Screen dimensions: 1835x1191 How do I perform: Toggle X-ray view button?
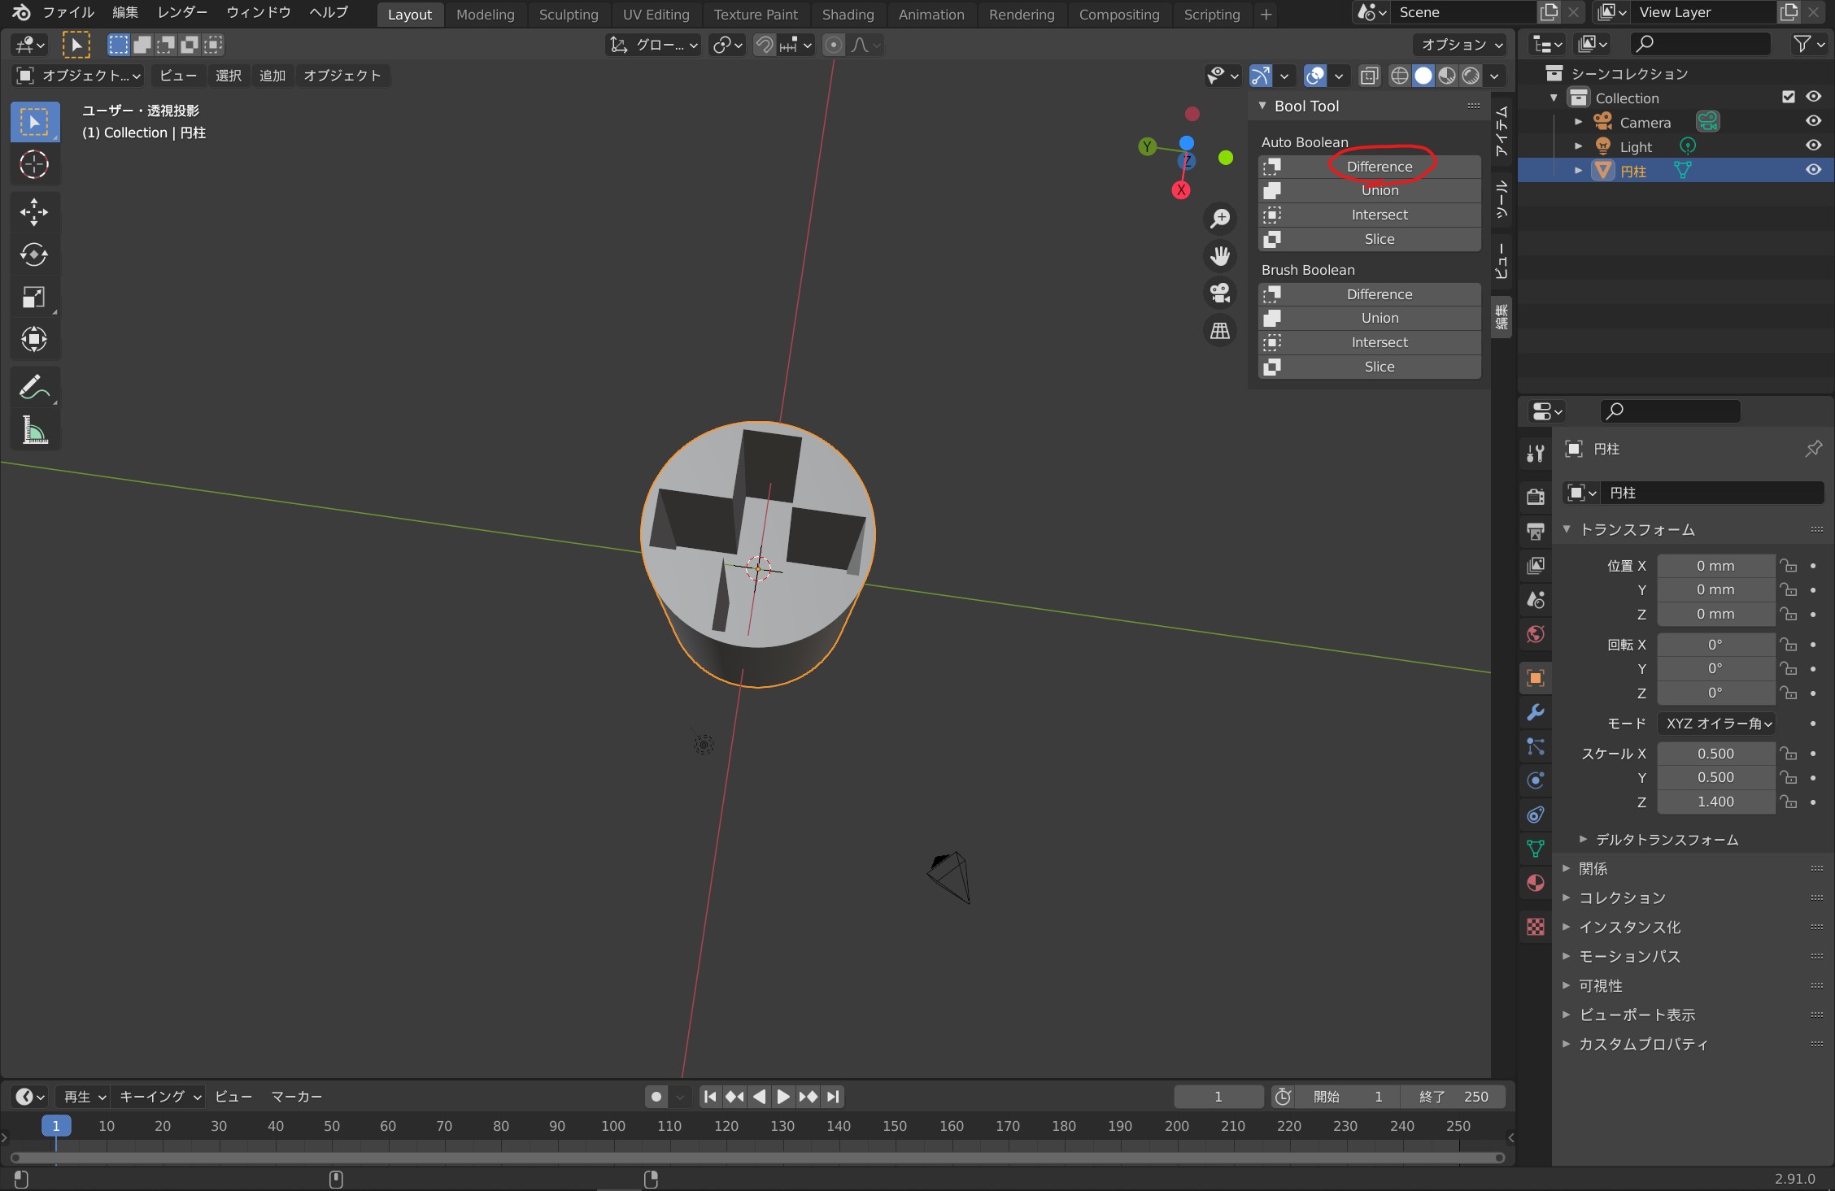[1370, 76]
